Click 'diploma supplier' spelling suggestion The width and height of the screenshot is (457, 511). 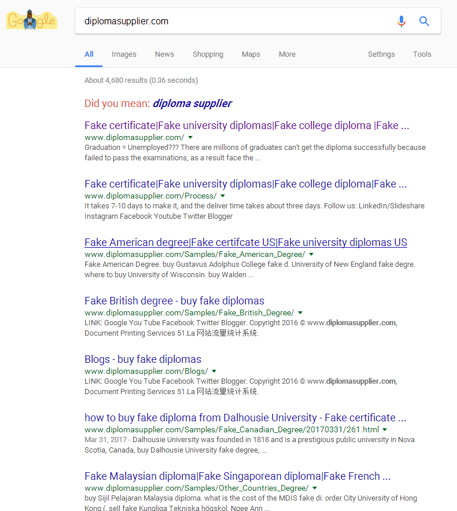point(192,104)
